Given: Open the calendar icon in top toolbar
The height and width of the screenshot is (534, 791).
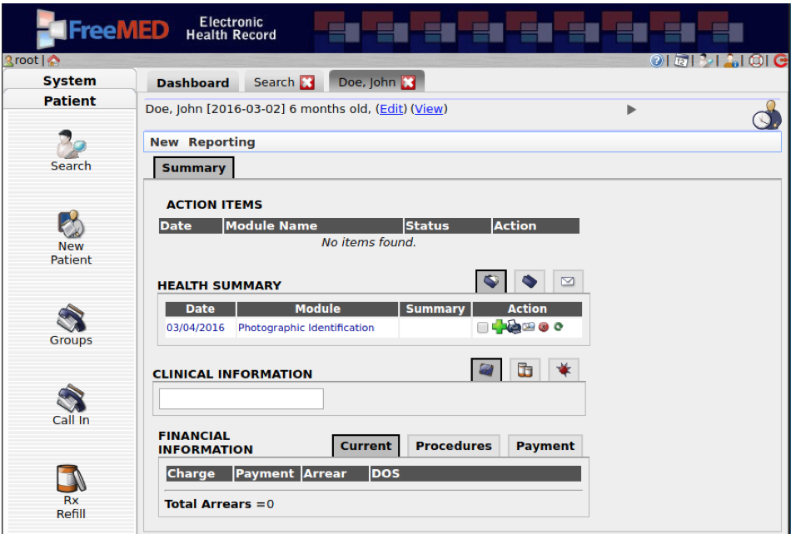Looking at the screenshot, I should pos(681,61).
